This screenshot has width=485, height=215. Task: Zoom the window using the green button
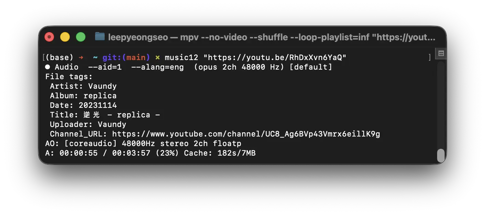click(81, 37)
